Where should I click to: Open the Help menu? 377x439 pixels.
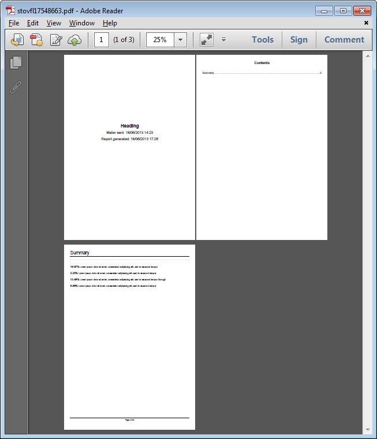[x=110, y=23]
